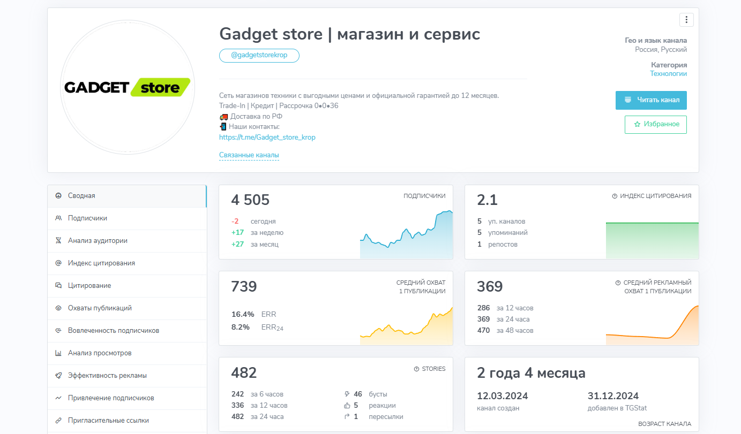Select Индекс цитирования in the sidebar

(x=127, y=263)
